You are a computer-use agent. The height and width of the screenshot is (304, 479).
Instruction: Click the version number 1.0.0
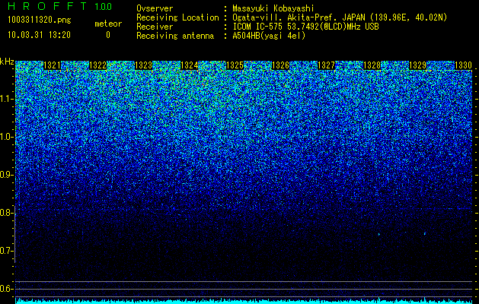click(x=104, y=6)
